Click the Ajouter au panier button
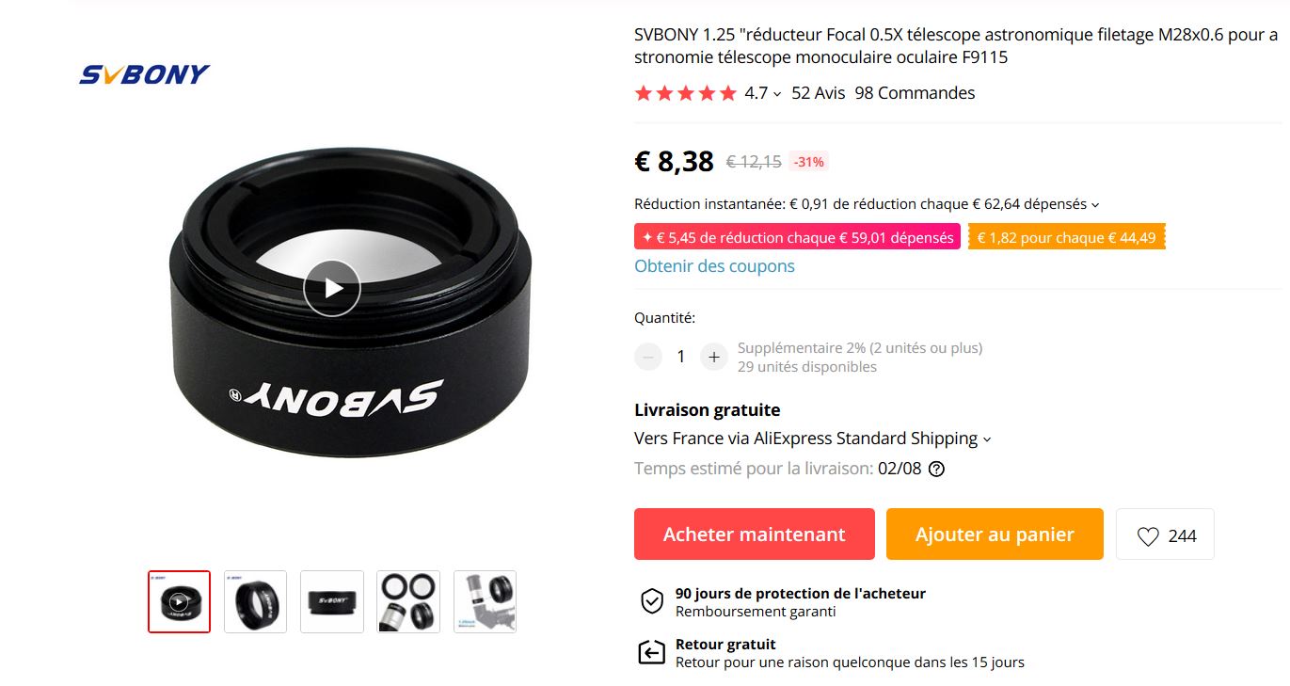This screenshot has width=1290, height=686. click(x=995, y=534)
